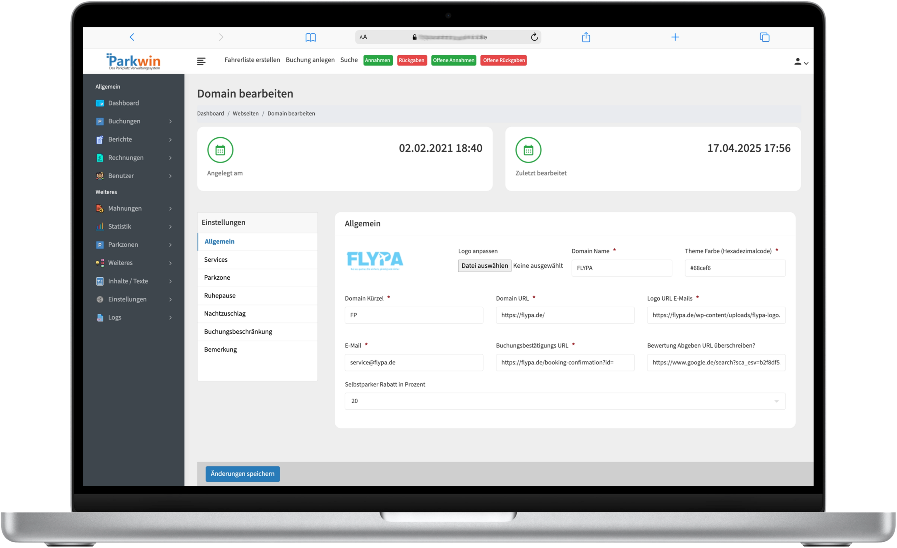897x548 pixels.
Task: Click the hamburger menu toggle icon
Action: point(201,61)
